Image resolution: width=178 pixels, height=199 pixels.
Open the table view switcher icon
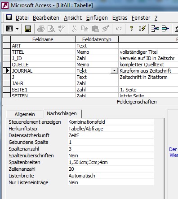click(x=9, y=28)
